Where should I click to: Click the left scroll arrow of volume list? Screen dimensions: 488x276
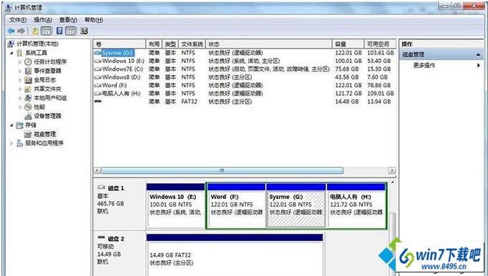click(x=97, y=170)
